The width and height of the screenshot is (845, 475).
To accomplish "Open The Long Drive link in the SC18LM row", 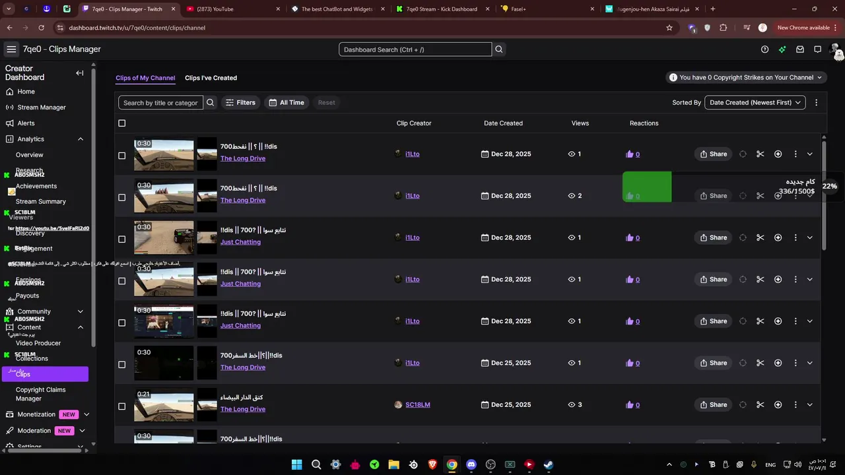I will coord(243,409).
